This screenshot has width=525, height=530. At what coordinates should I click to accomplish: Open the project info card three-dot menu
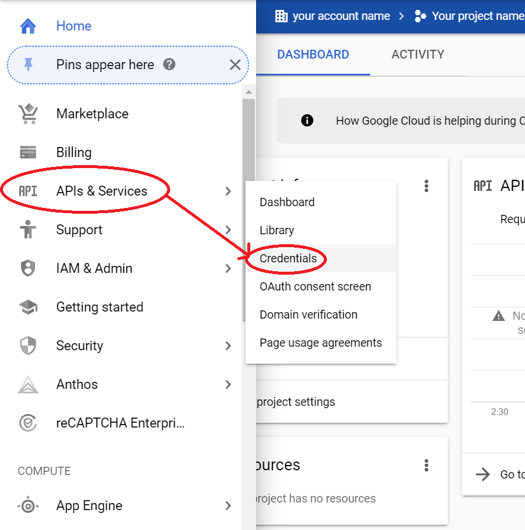coord(426,186)
